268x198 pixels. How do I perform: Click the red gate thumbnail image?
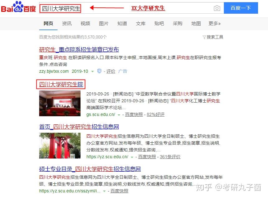point(60,145)
